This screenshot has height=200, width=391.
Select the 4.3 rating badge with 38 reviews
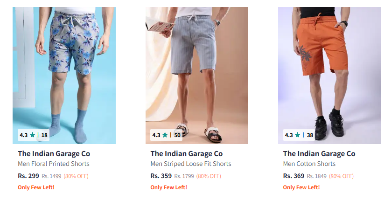click(299, 135)
